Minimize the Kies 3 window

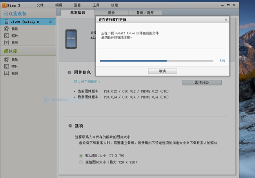click(x=222, y=5)
